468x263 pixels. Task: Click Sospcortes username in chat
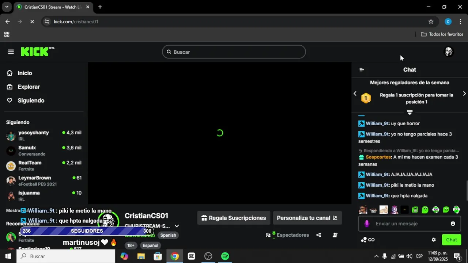point(378,157)
